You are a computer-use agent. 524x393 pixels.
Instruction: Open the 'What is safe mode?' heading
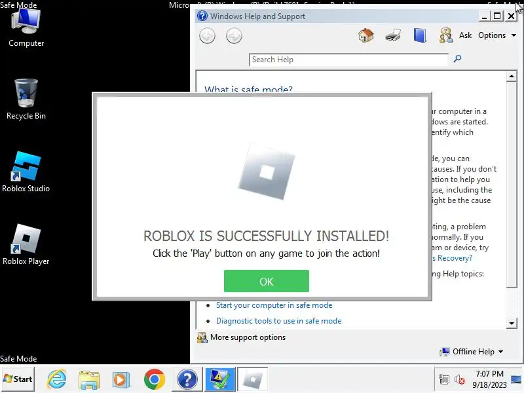[248, 89]
